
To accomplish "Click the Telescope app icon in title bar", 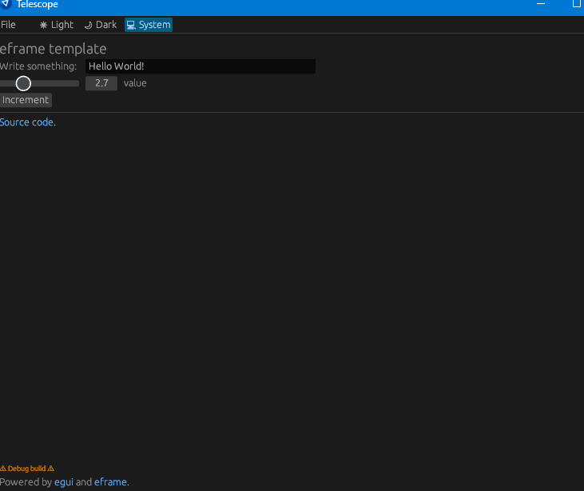I will [x=5, y=4].
